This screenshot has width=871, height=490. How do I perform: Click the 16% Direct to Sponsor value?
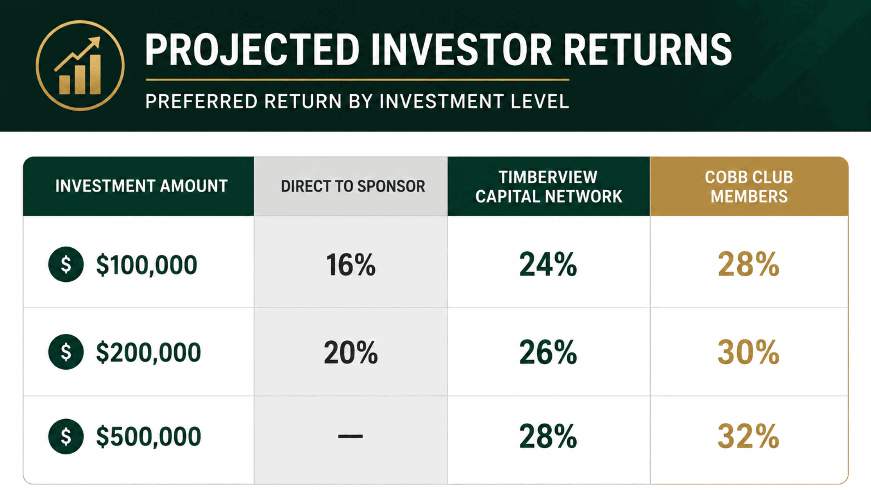(x=351, y=265)
